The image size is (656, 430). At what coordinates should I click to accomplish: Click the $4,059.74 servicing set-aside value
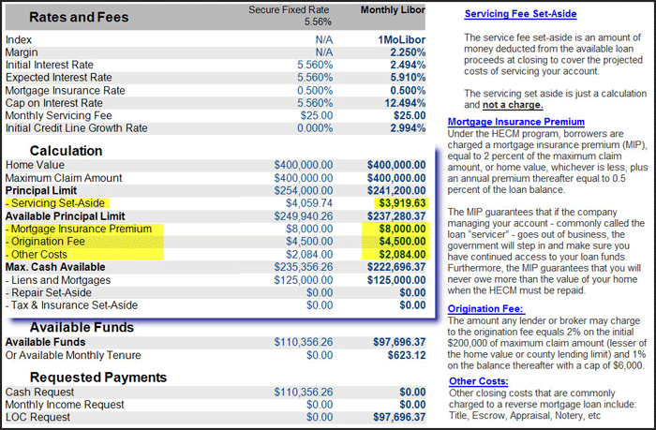point(309,203)
